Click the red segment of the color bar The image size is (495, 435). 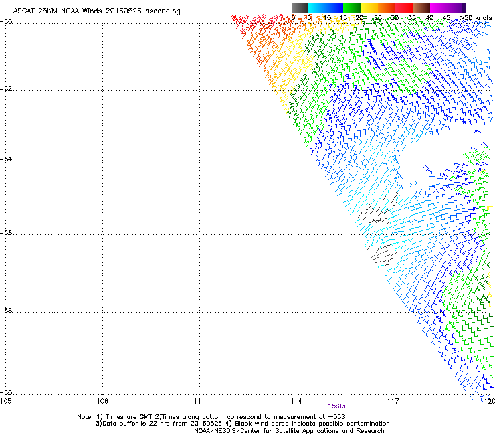[404, 8]
